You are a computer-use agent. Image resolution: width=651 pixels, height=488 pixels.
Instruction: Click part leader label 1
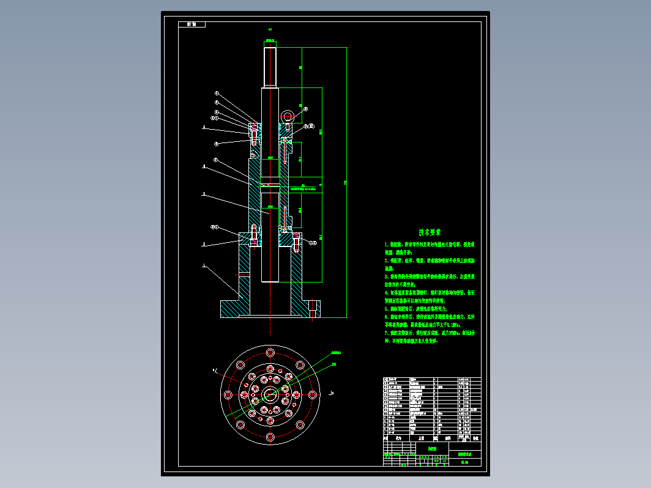coord(204,265)
